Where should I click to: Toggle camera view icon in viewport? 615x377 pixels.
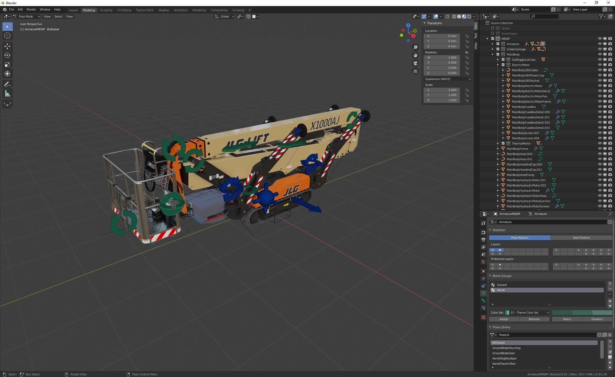point(415,63)
